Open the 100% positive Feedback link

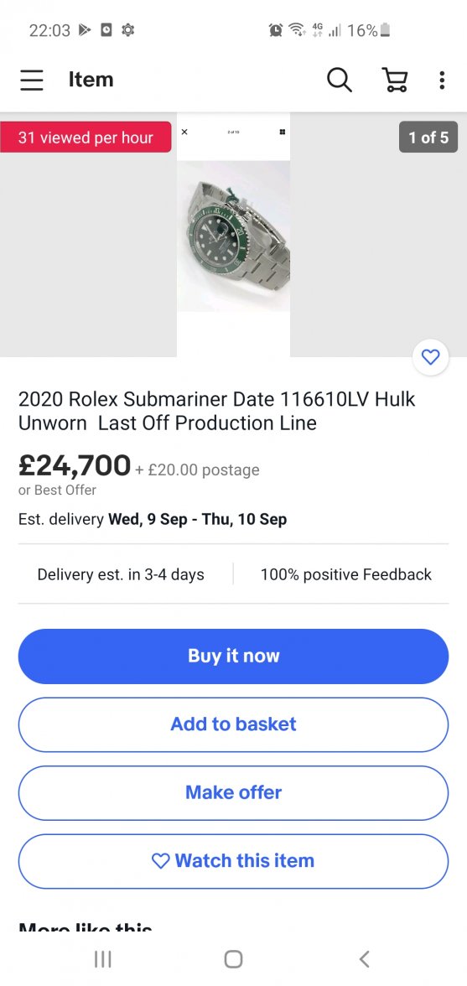(345, 574)
